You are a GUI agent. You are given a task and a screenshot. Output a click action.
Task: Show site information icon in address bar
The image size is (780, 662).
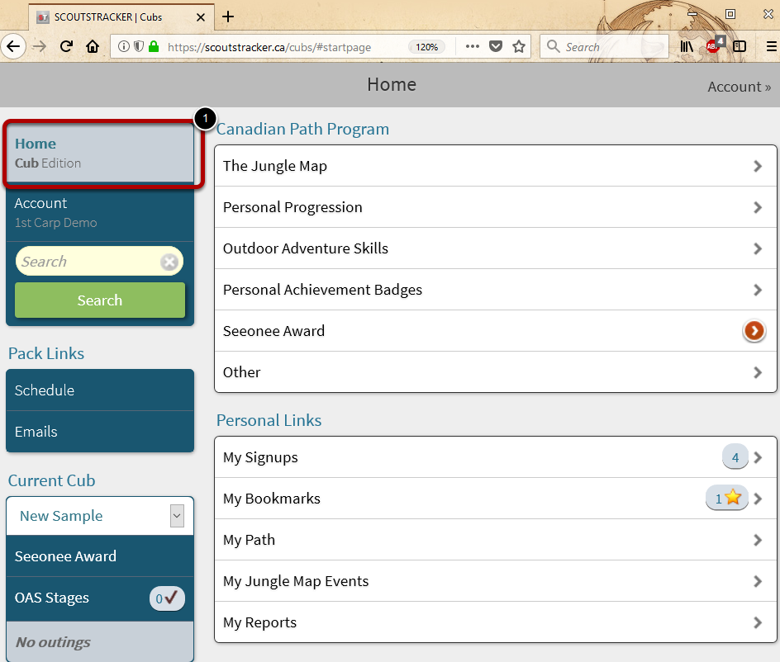pyautogui.click(x=124, y=47)
